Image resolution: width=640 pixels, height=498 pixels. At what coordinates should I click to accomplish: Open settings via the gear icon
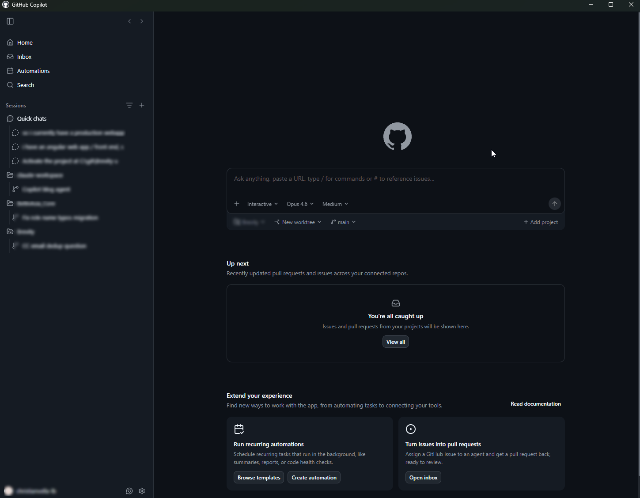(x=142, y=491)
